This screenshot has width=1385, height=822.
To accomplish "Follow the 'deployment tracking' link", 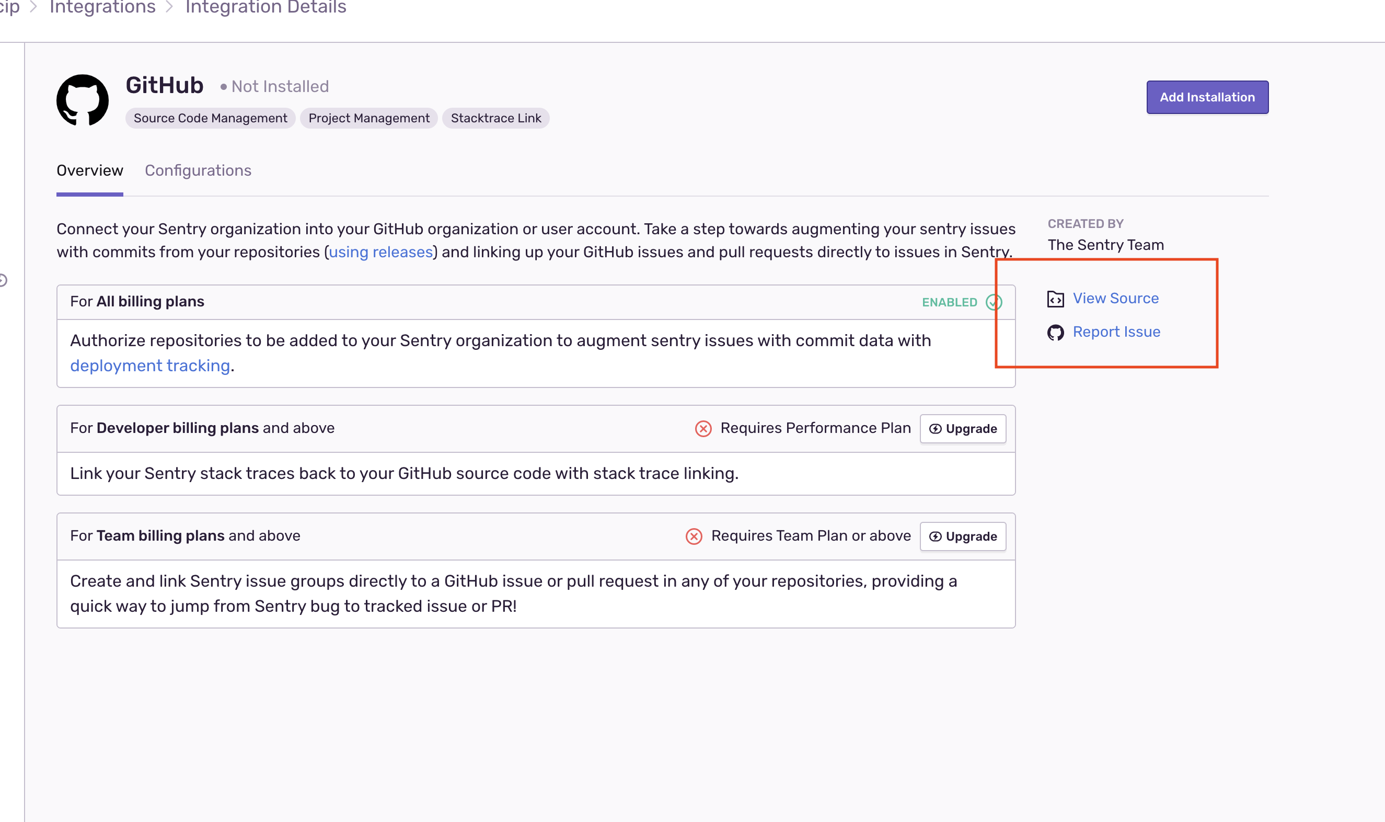I will pos(150,366).
